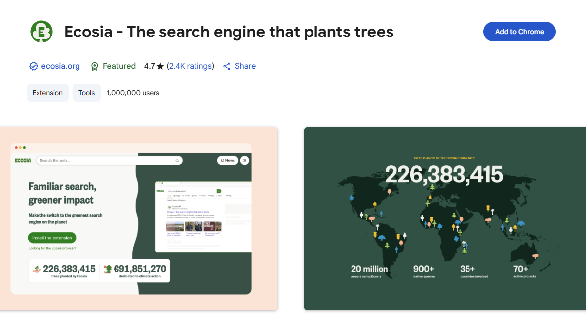
Task: Click the Search the web field
Action: (106, 161)
